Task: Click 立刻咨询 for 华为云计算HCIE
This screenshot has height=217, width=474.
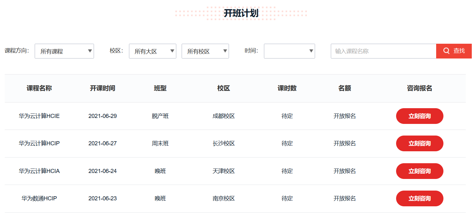Action: coord(419,116)
